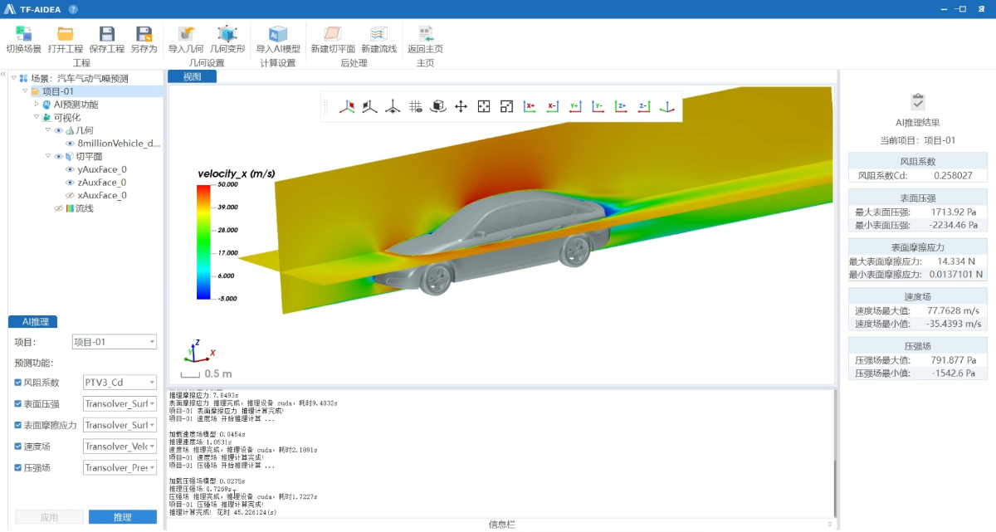This screenshot has height=532, width=996.
Task: Open the 项目 dropdown showing 项目-01
Action: pos(114,342)
